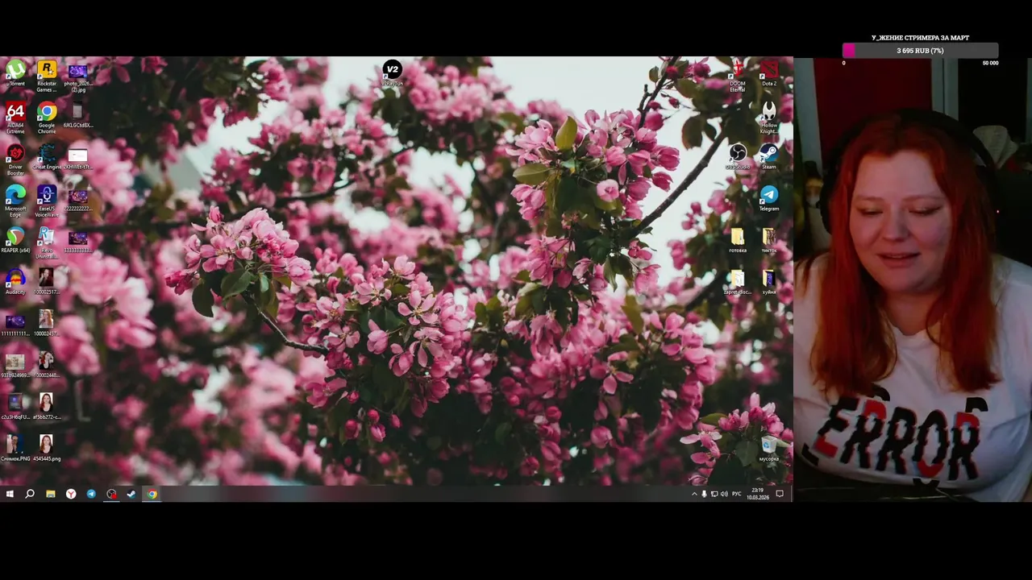Select the 2222222222 image file
The height and width of the screenshot is (580, 1032).
pos(77,198)
